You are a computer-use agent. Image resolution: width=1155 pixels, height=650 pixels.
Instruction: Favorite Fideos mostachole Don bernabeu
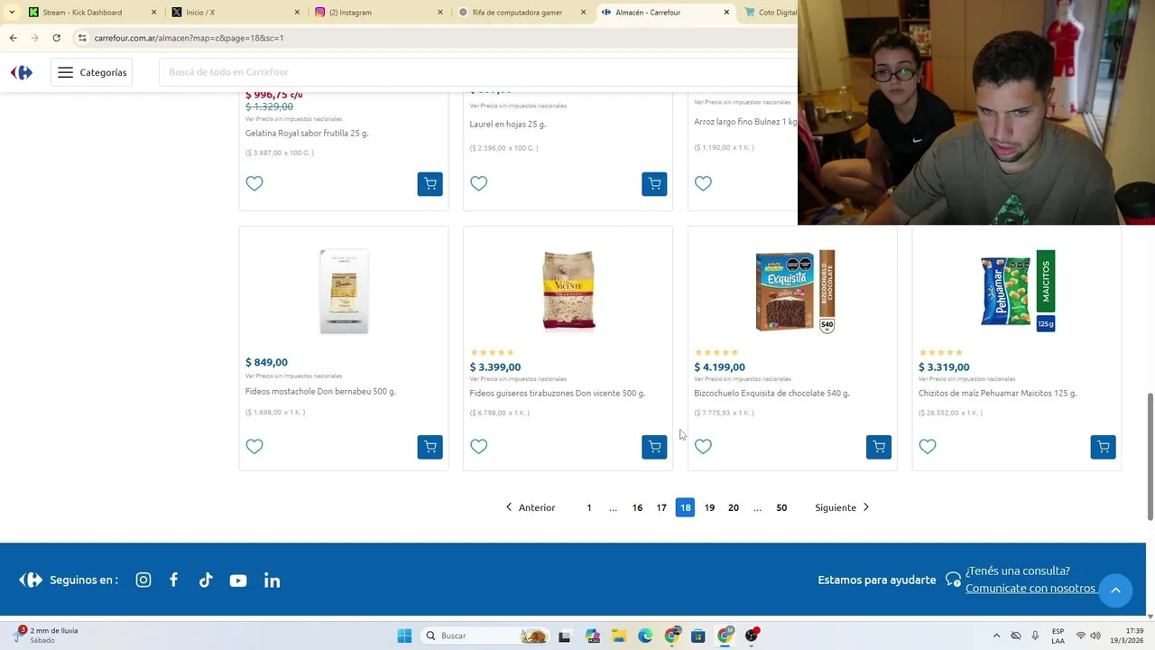(x=254, y=447)
